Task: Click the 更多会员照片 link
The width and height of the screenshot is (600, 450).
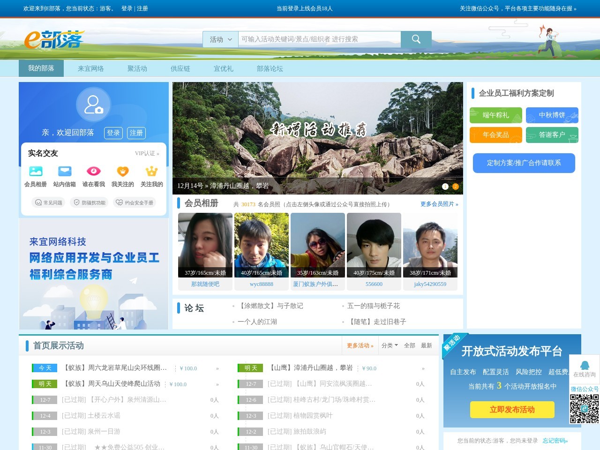Action: tap(439, 204)
